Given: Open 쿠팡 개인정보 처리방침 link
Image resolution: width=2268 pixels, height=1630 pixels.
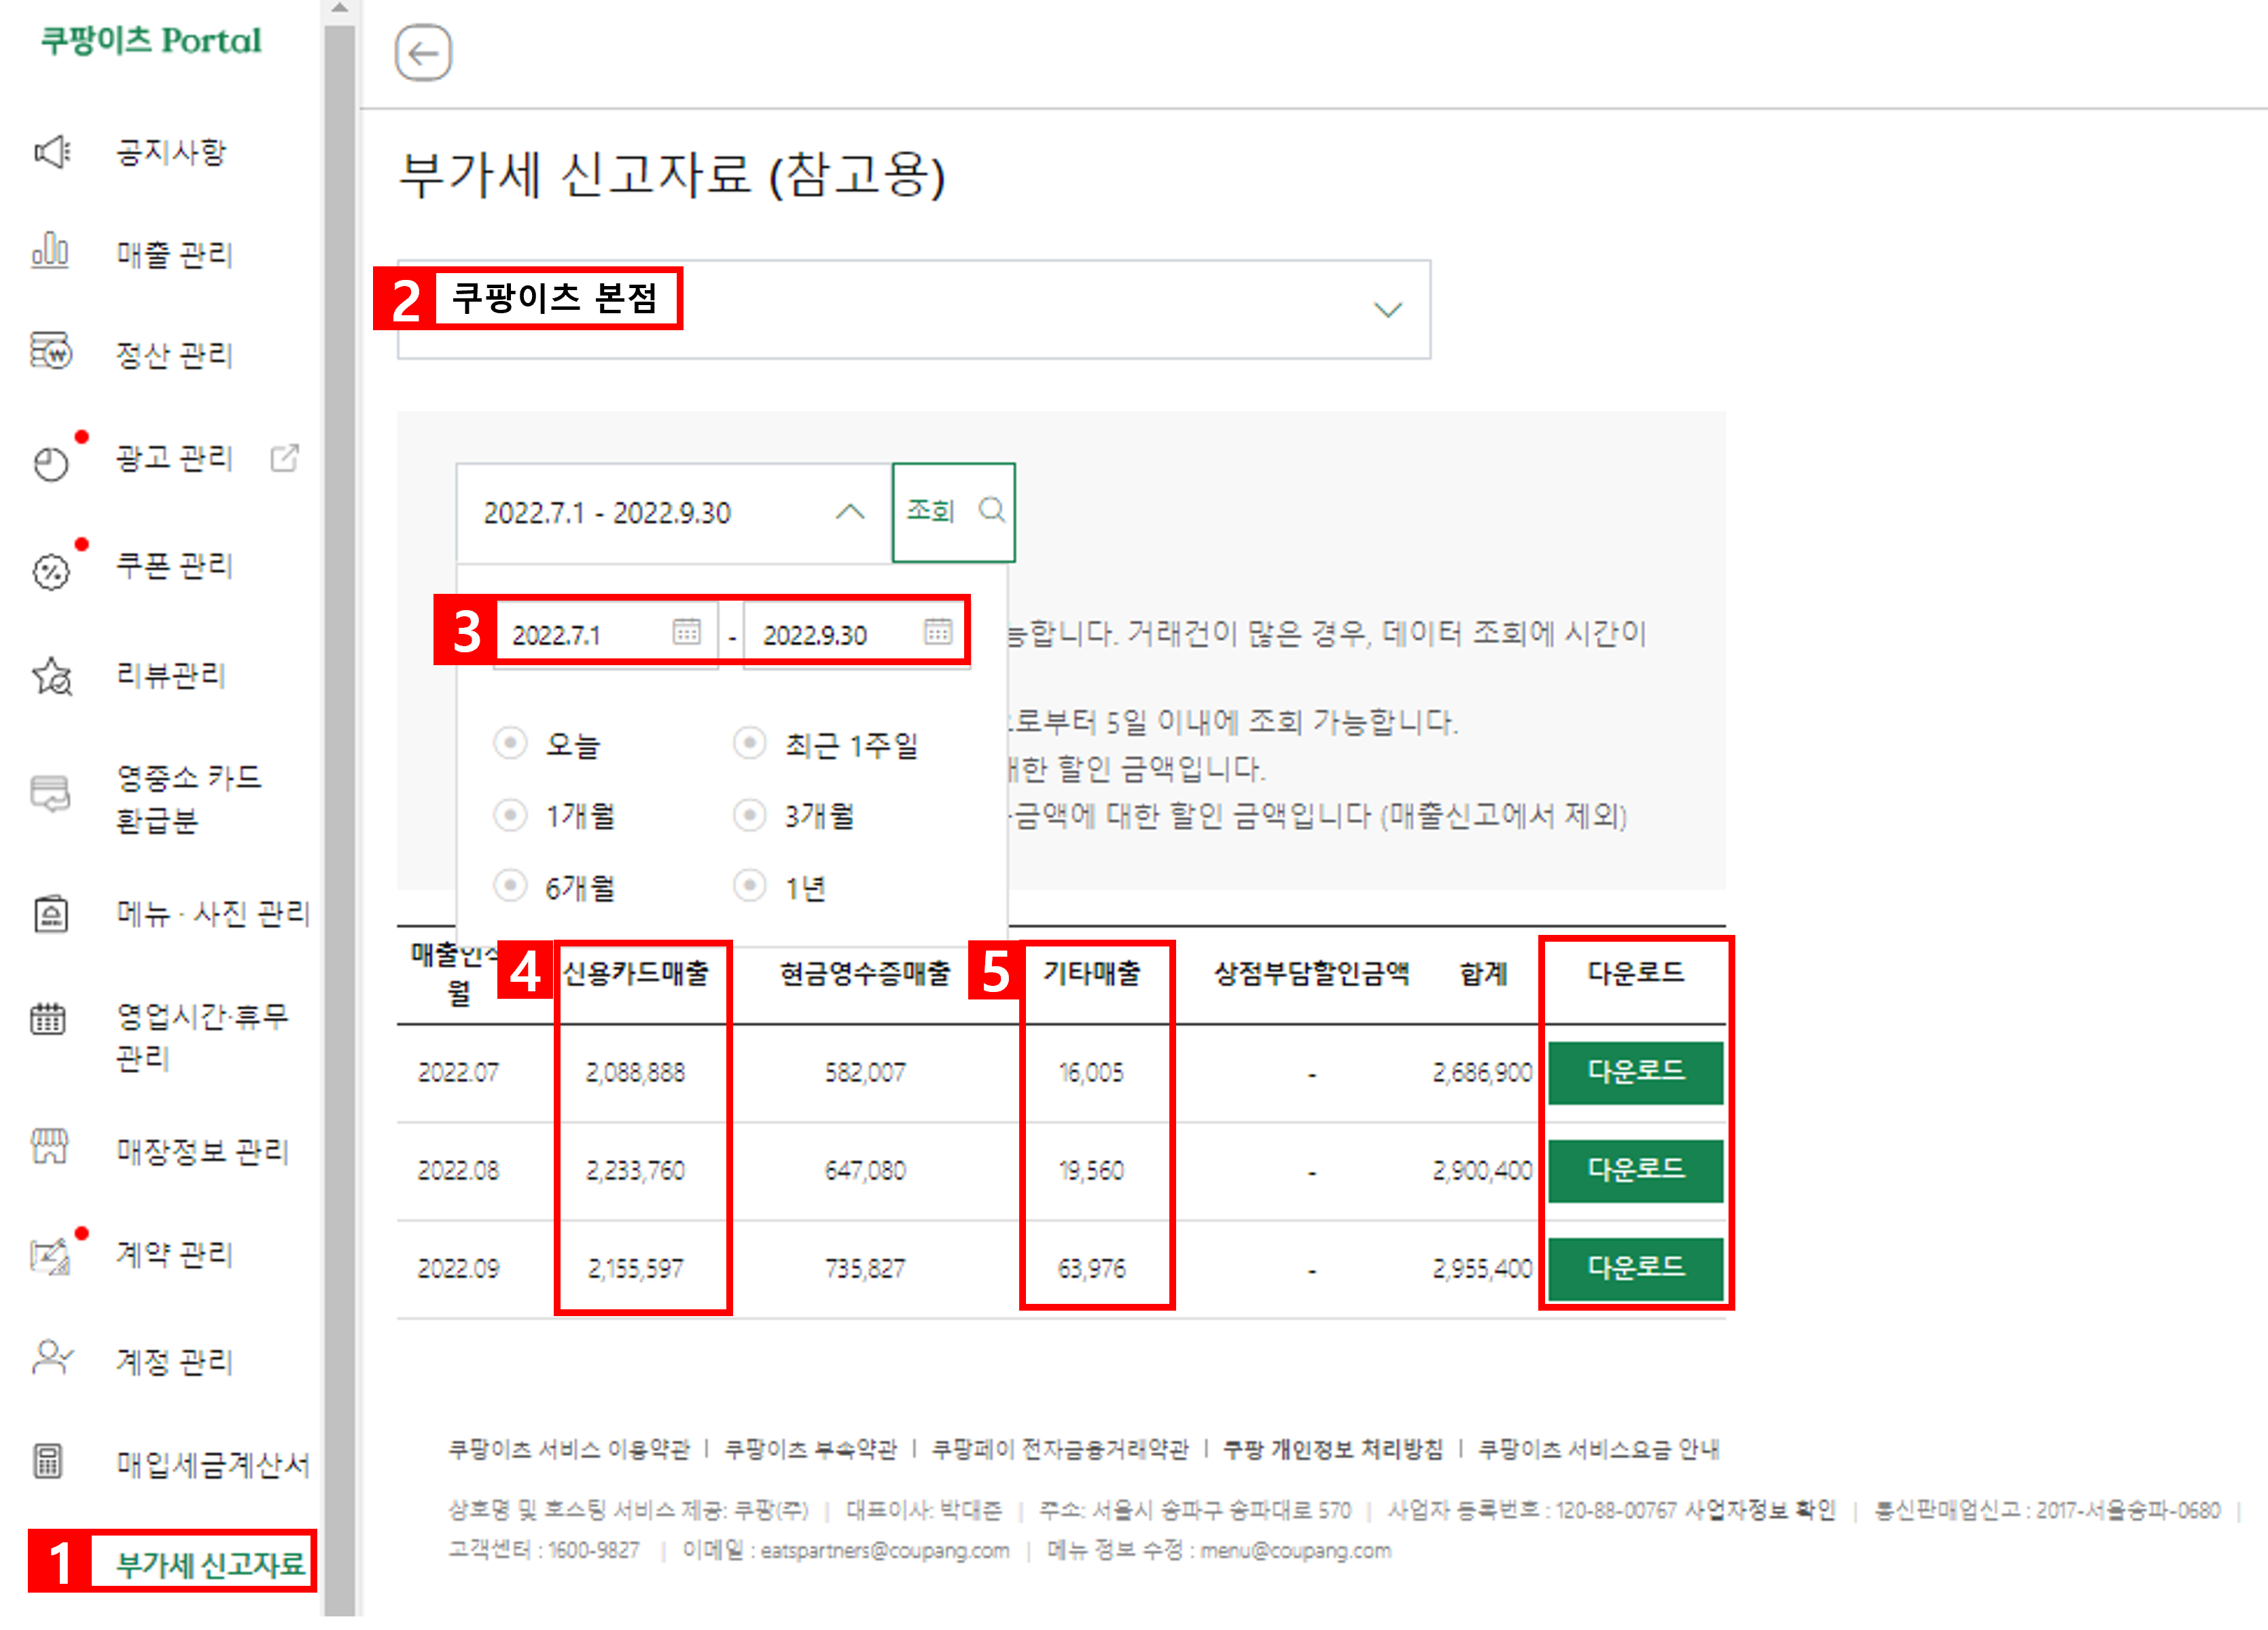Looking at the screenshot, I should click(1333, 1449).
